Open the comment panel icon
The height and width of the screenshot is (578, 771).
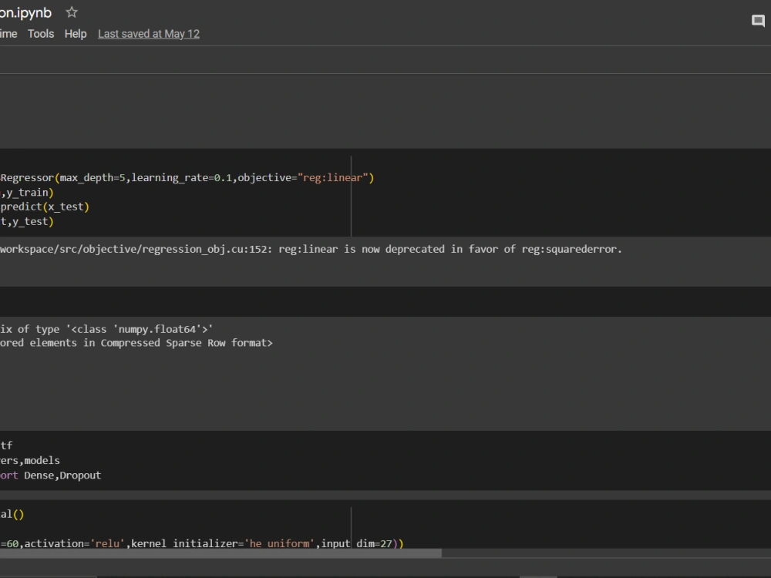758,21
